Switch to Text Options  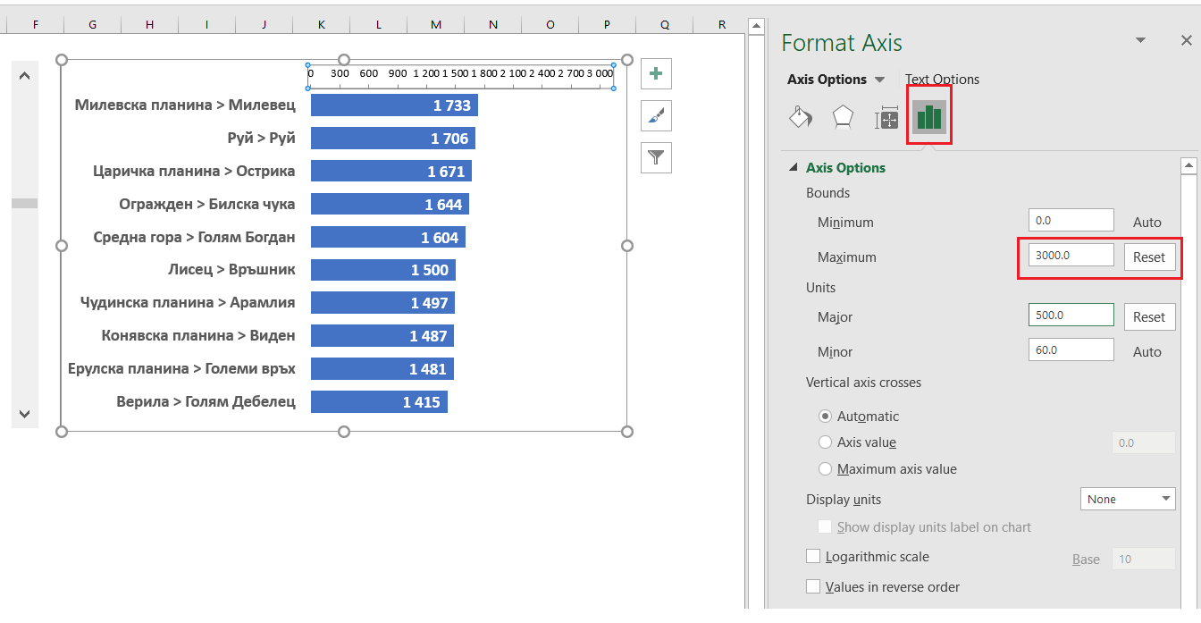[941, 79]
